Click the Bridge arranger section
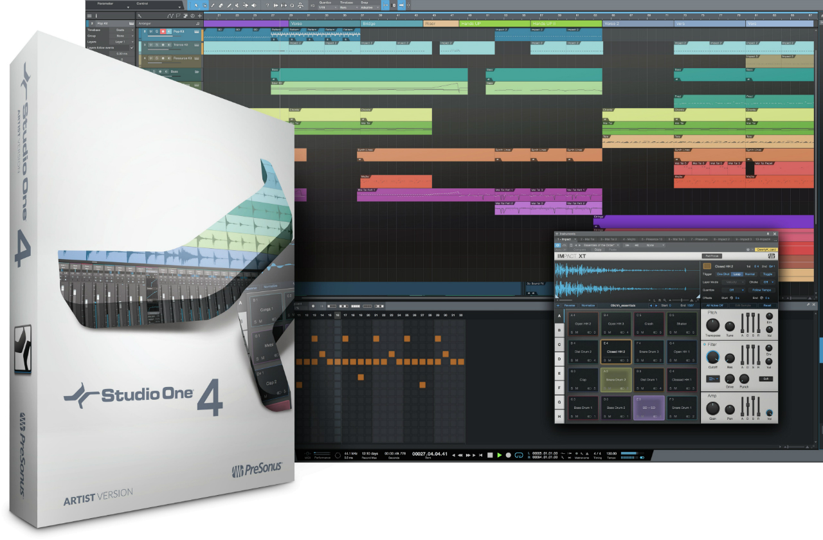This screenshot has width=823, height=540. (x=392, y=23)
